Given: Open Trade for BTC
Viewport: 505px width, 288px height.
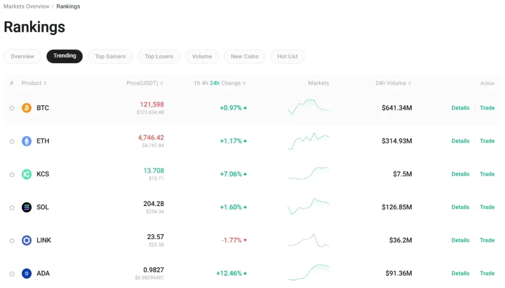Looking at the screenshot, I should point(487,108).
